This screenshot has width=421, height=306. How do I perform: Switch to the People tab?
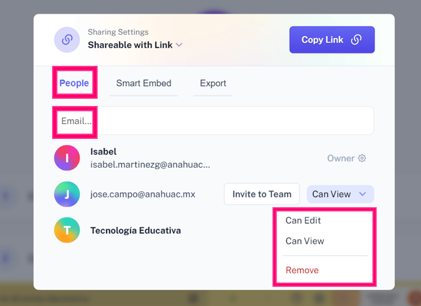[x=74, y=83]
